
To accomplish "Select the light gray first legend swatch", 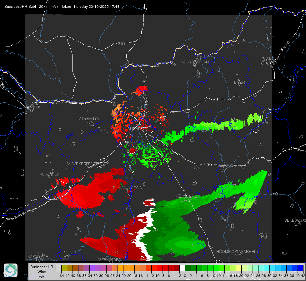I will tap(58, 268).
